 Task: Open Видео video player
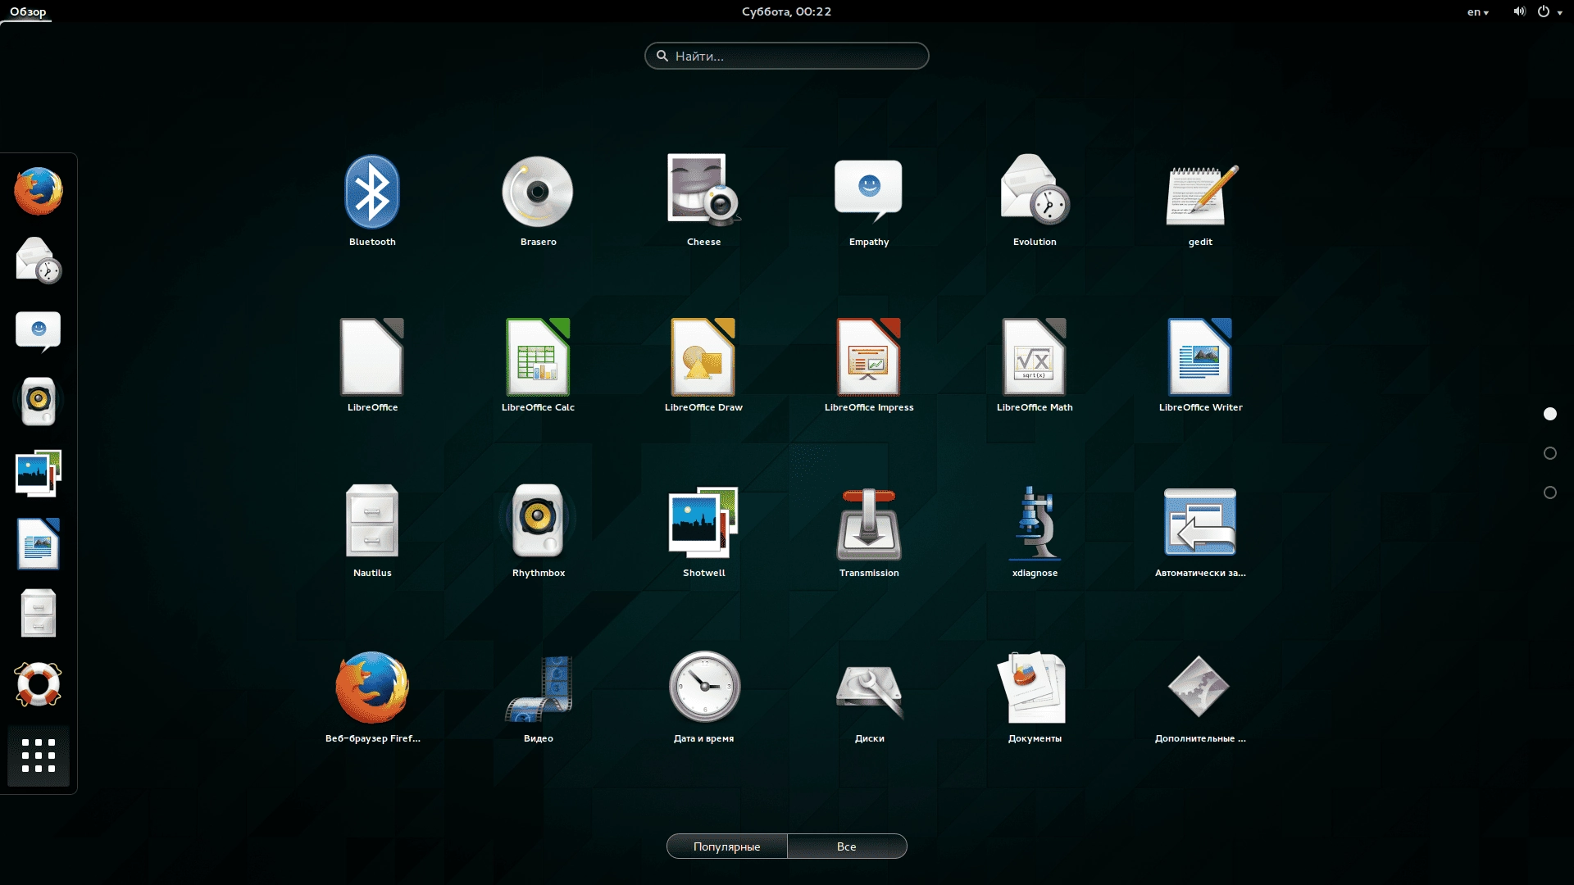[x=538, y=688]
